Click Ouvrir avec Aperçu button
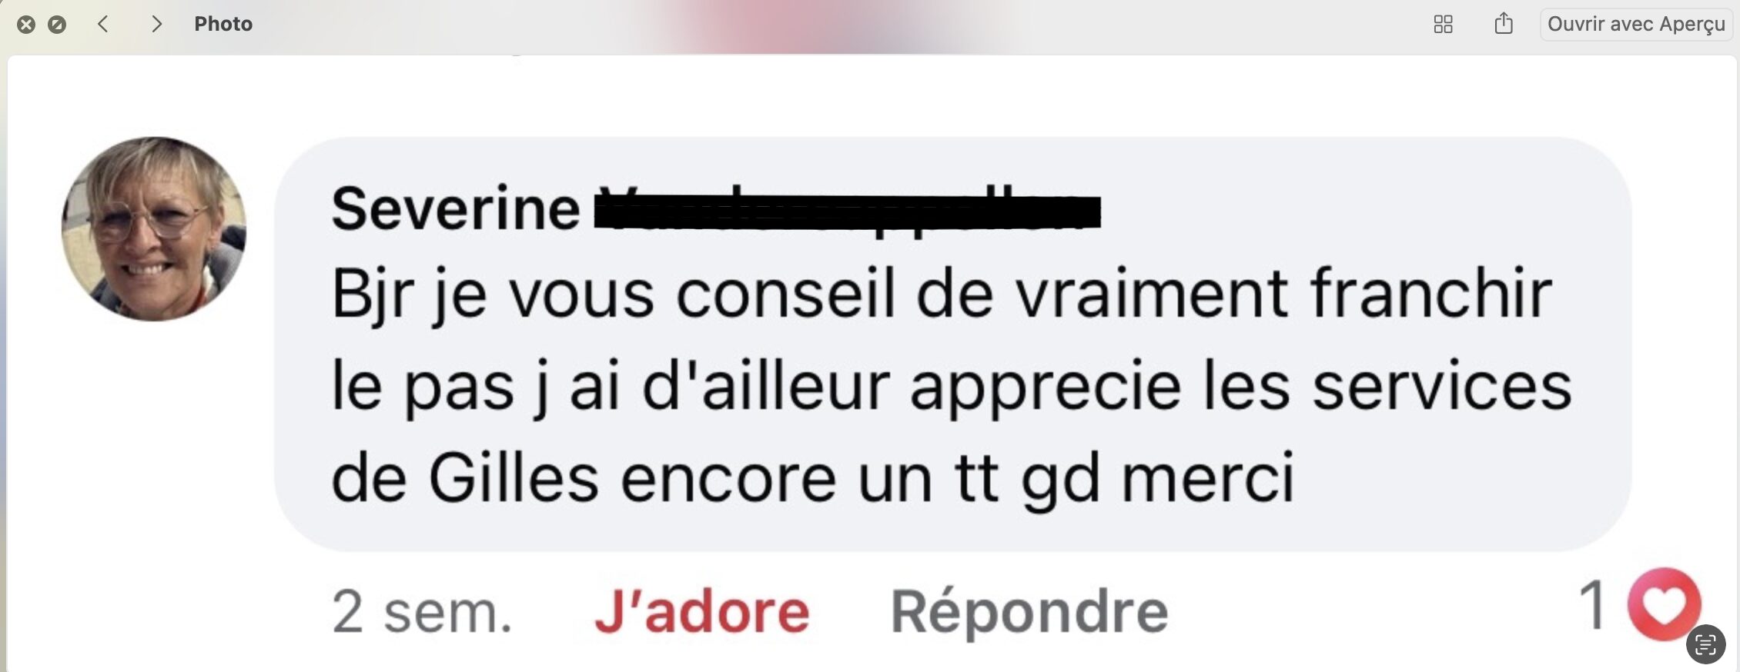 pyautogui.click(x=1636, y=24)
